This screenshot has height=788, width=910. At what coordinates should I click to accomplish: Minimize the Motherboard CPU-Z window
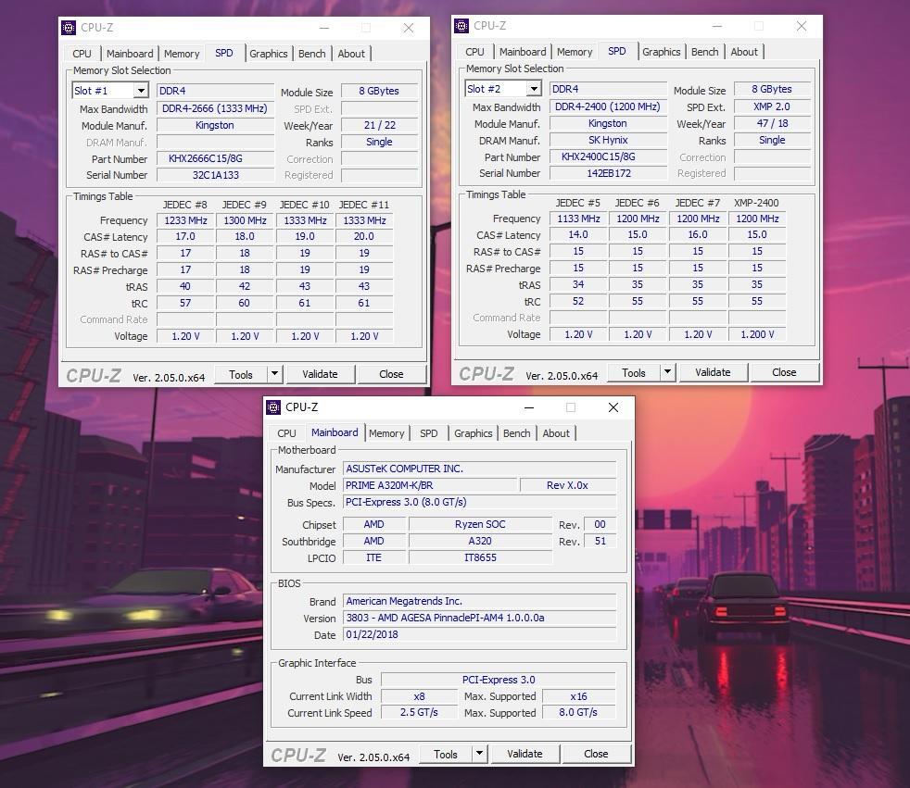pos(529,407)
